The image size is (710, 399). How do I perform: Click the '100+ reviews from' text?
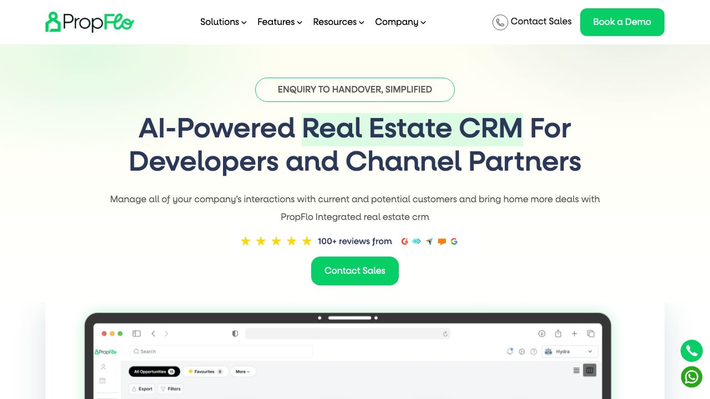(355, 241)
